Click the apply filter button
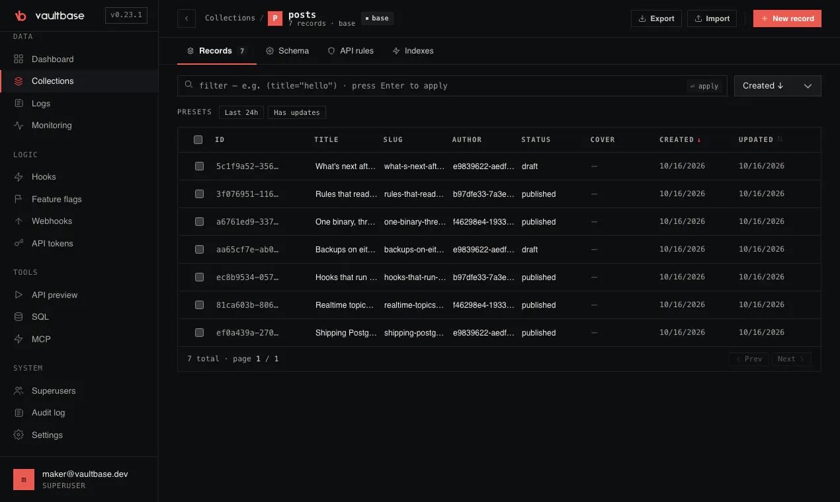The image size is (840, 502). 704,86
